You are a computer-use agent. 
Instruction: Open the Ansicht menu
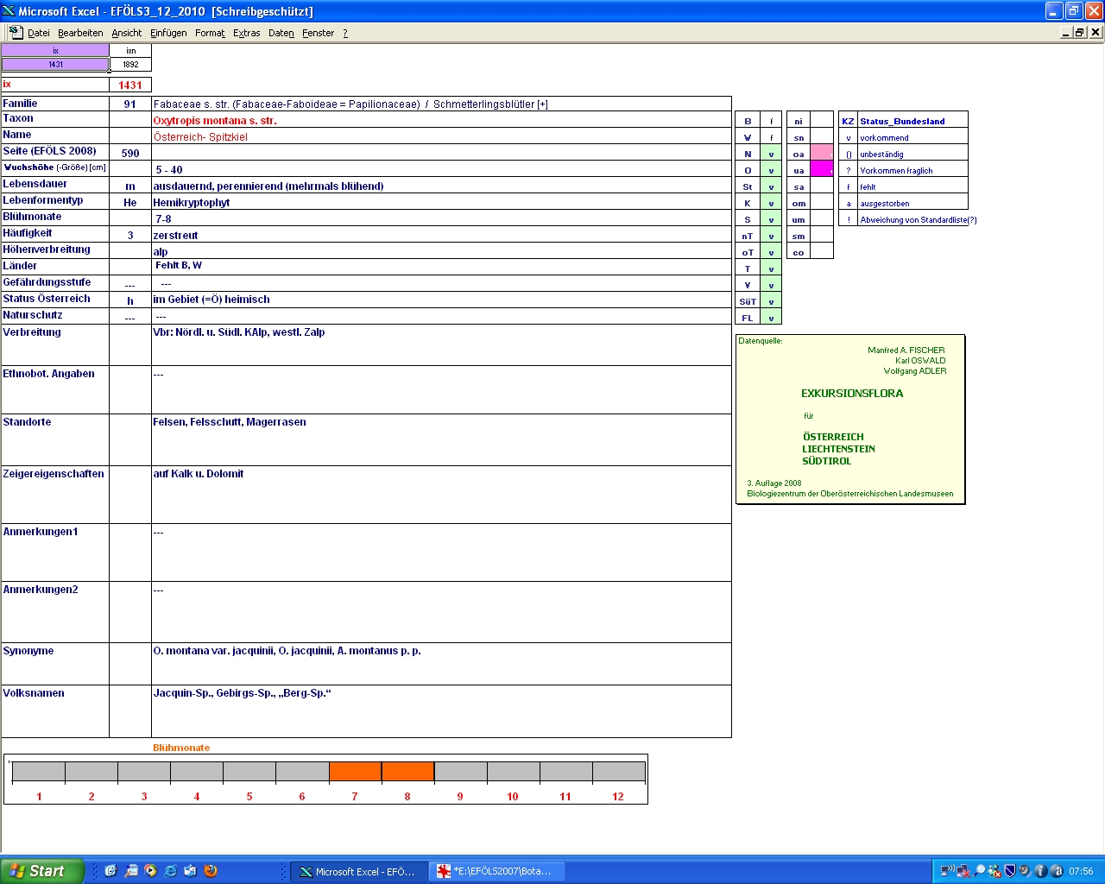127,33
